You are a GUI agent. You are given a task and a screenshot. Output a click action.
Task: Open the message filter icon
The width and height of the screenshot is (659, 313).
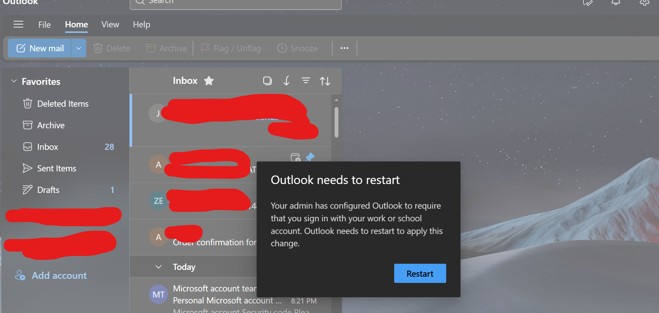[x=306, y=81]
